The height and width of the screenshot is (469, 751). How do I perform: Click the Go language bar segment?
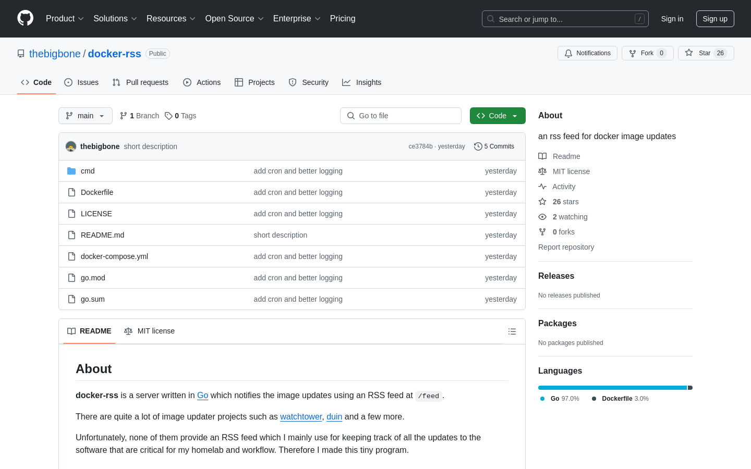613,388
